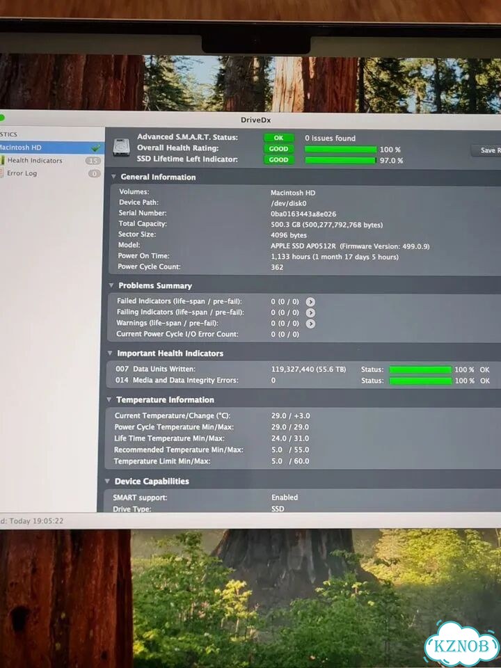The height and width of the screenshot is (668, 501).
Task: Click SMART support Enabled value
Action: 285,497
